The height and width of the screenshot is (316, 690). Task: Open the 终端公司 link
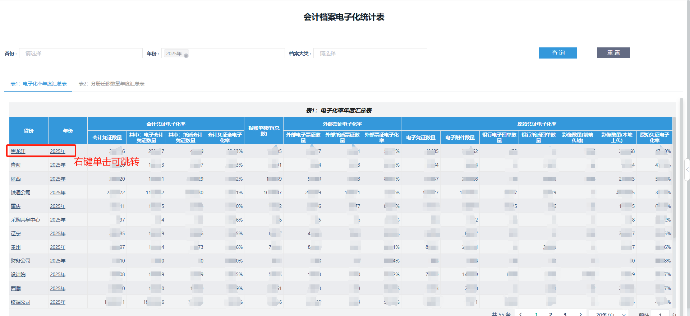click(20, 302)
